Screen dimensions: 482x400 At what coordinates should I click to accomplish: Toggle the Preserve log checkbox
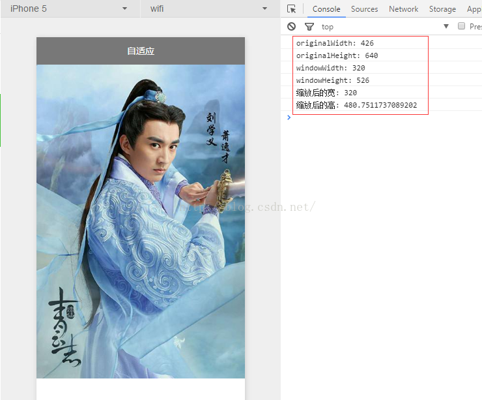[461, 26]
